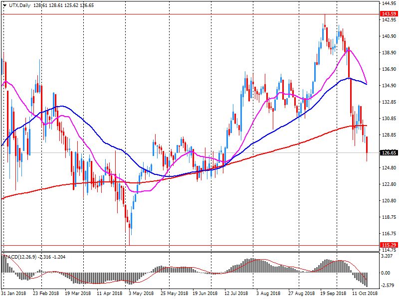The height and width of the screenshot is (299, 399).
Task: Click the 3 May 2018 date label
Action: (x=141, y=293)
